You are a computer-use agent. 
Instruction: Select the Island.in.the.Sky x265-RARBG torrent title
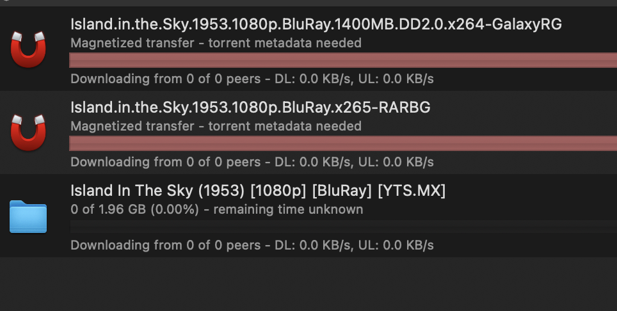(x=250, y=108)
